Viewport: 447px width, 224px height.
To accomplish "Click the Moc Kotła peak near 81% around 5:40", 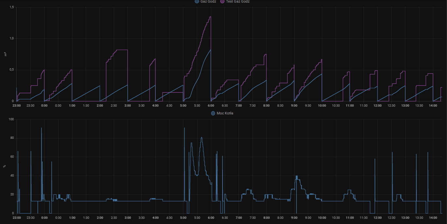I will tap(202, 138).
